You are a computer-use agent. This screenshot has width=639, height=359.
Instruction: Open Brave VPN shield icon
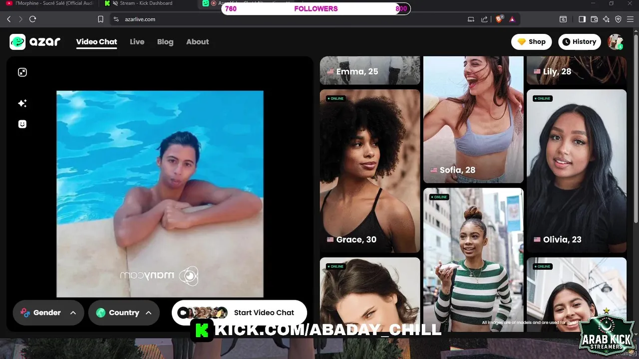coord(618,19)
